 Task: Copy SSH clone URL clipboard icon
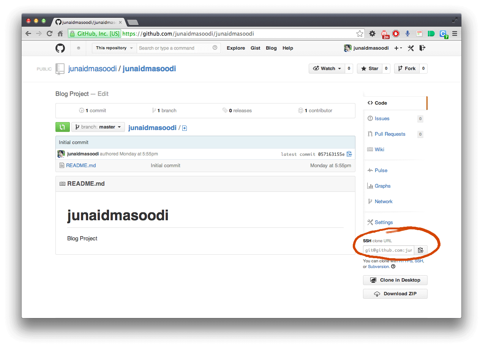coord(421,250)
